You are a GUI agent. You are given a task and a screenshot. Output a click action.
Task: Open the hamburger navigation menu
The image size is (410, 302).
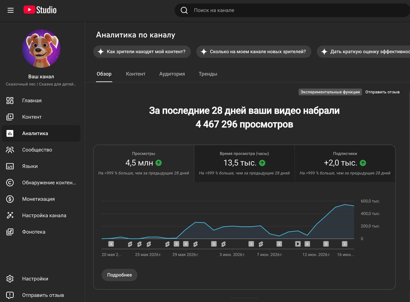(11, 10)
